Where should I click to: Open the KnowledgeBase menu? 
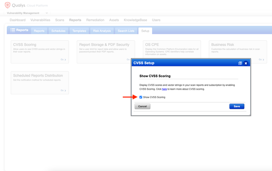(136, 20)
